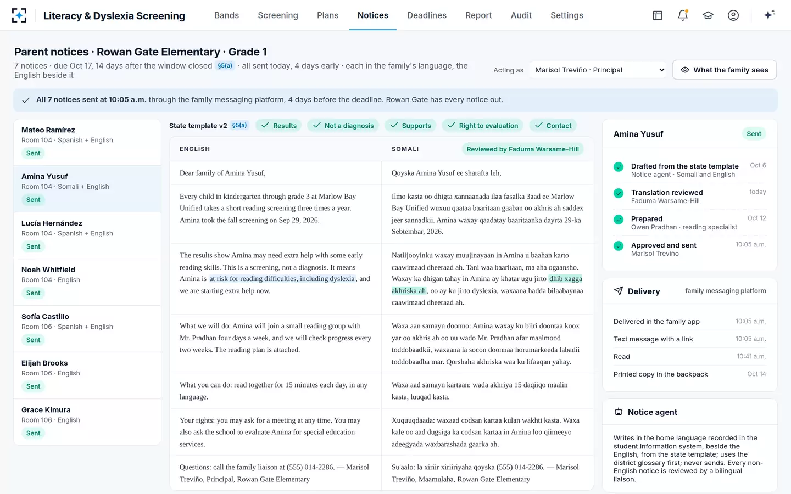
Task: Open the Acting as dropdown
Action: point(599,70)
